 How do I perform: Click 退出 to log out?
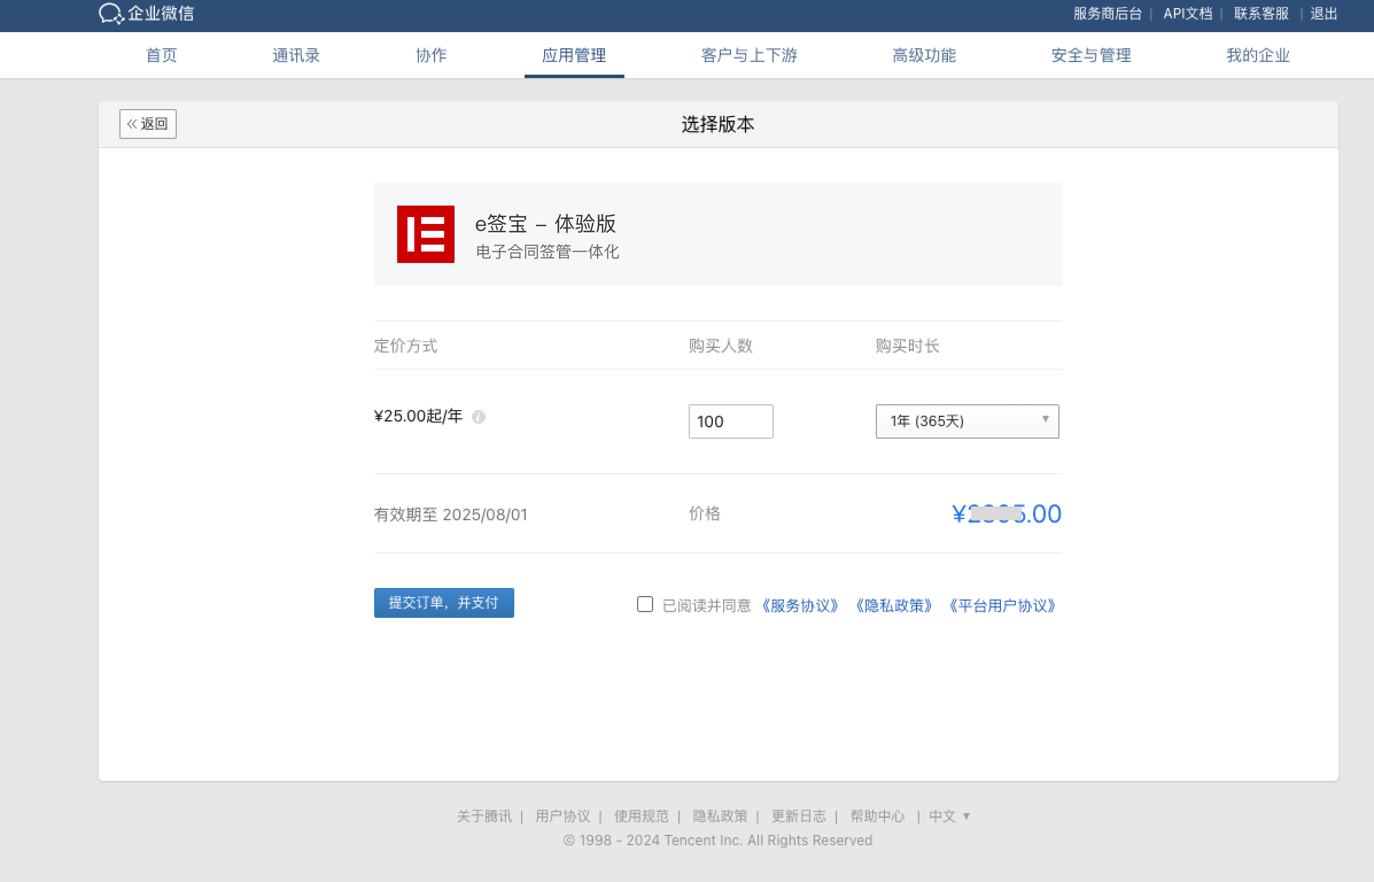point(1324,14)
